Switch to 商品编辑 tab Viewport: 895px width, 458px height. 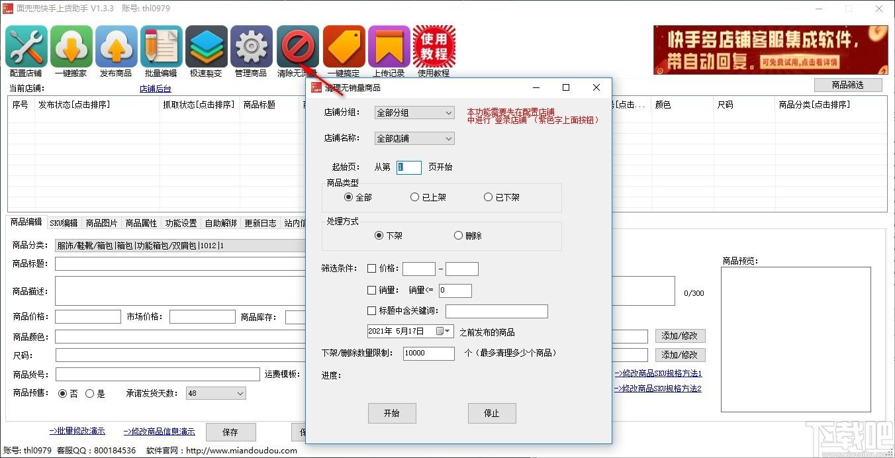point(26,222)
